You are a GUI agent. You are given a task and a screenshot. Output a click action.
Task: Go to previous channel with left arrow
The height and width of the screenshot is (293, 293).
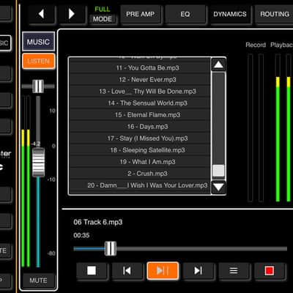point(42,14)
